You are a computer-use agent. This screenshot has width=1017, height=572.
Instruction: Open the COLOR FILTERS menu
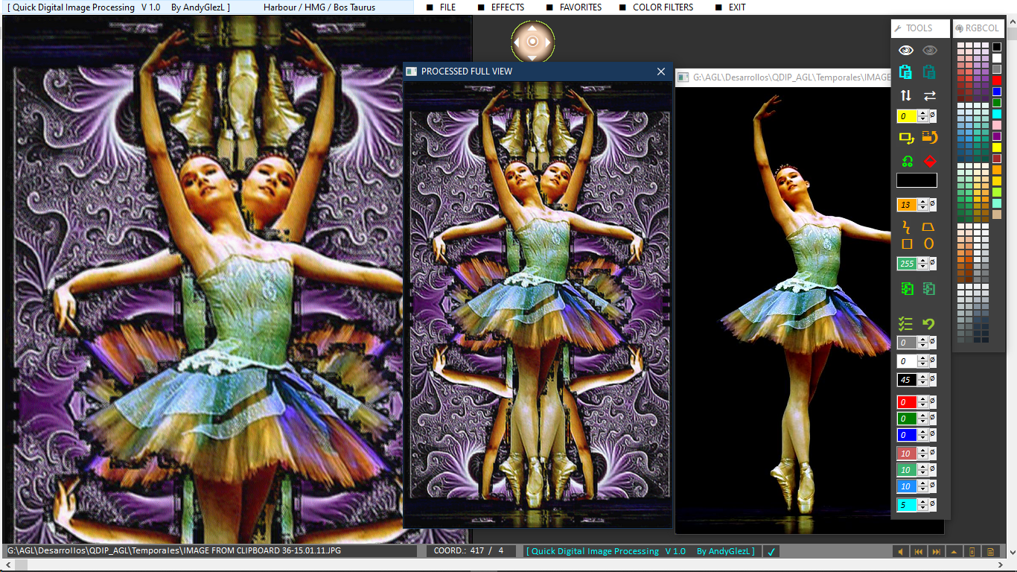[x=661, y=7]
